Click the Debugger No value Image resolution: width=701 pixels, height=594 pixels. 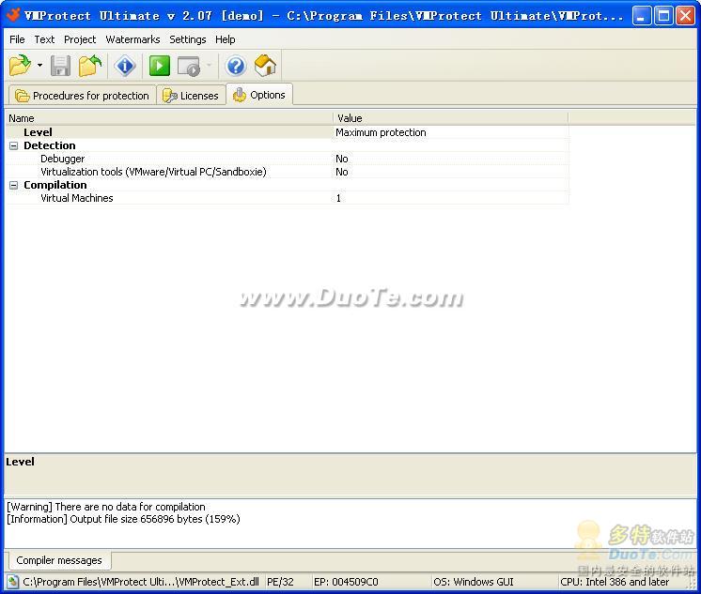click(x=341, y=159)
